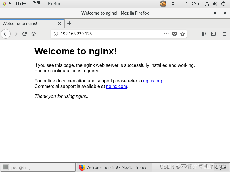Image resolution: width=230 pixels, height=172 pixels.
Task: Select the Welcome to nginx! tab
Action: click(x=32, y=24)
